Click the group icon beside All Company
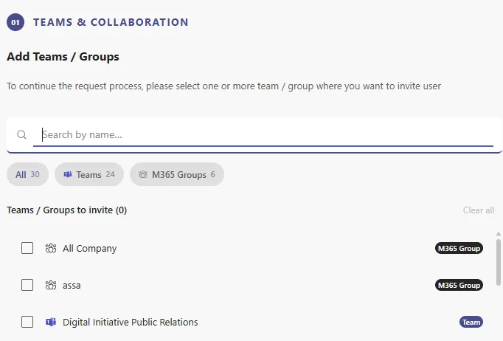The width and height of the screenshot is (503, 341). (x=51, y=248)
